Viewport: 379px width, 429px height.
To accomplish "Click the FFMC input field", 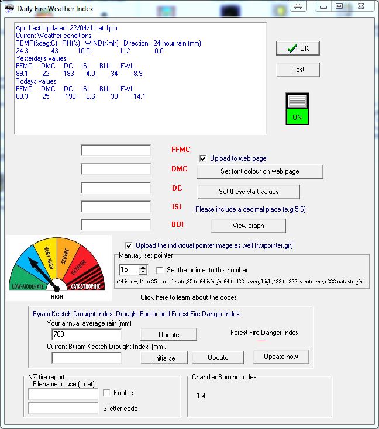I will [116, 150].
